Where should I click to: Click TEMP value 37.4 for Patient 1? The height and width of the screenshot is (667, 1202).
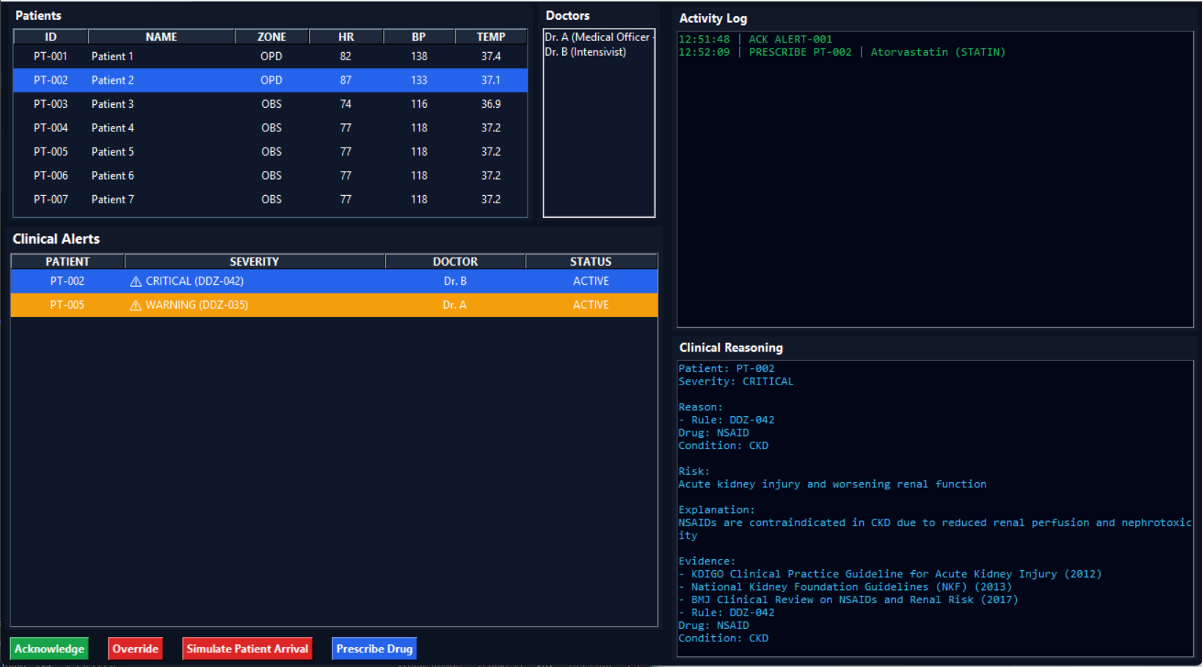click(491, 57)
